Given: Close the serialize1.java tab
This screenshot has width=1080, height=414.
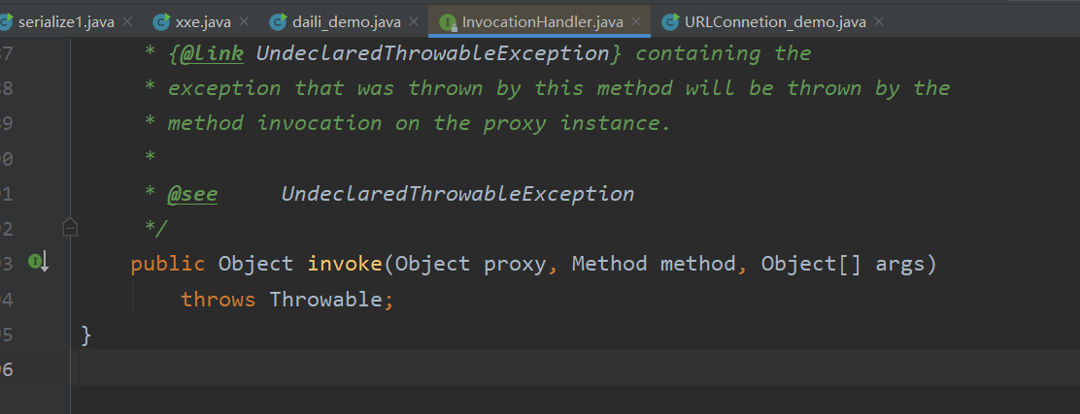Looking at the screenshot, I should coord(126,21).
